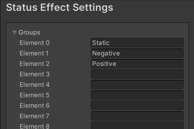Focus the empty Element 4 text field
This screenshot has width=194, height=129.
click(x=137, y=85)
